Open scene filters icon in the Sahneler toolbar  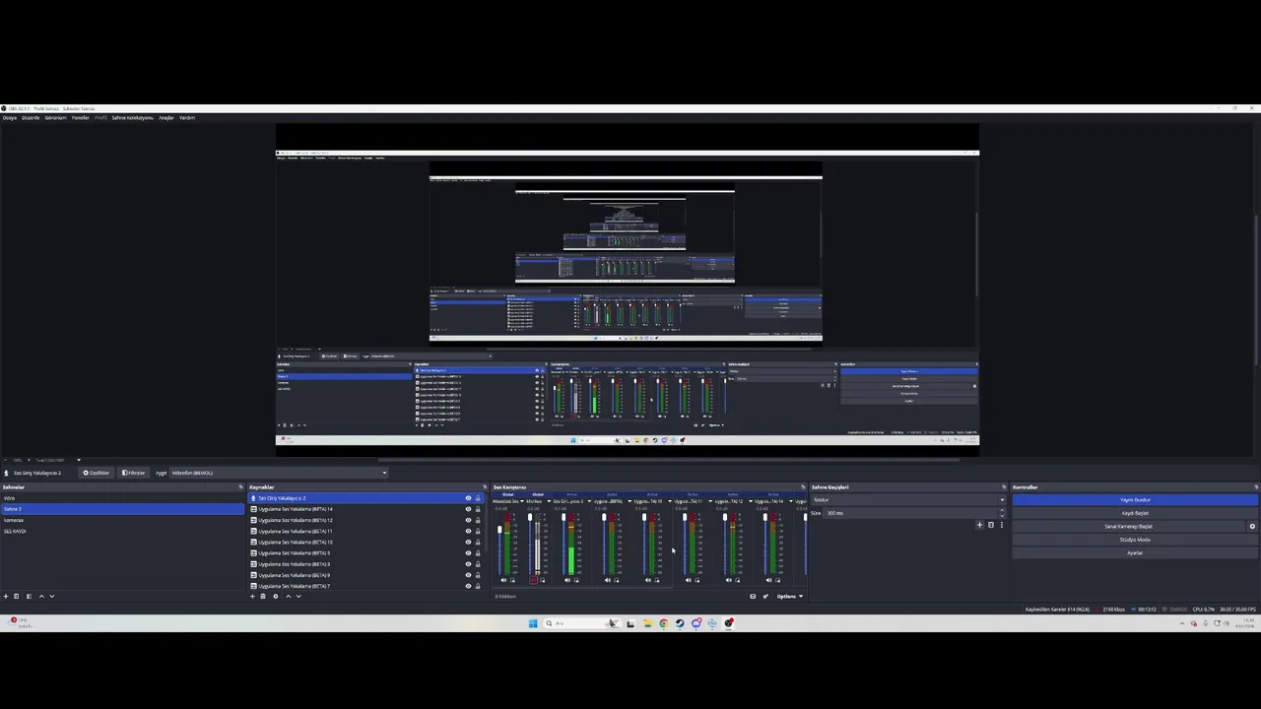click(x=29, y=596)
